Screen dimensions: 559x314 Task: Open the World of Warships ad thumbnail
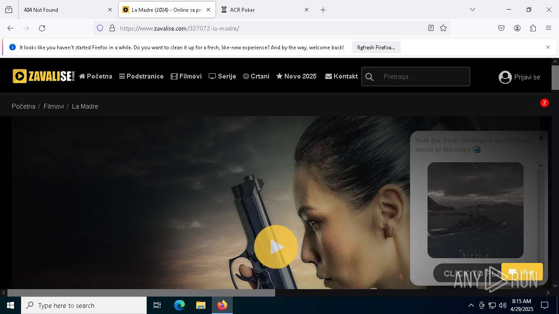475,210
